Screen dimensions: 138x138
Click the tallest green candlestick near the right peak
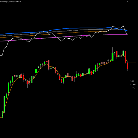pos(113,57)
